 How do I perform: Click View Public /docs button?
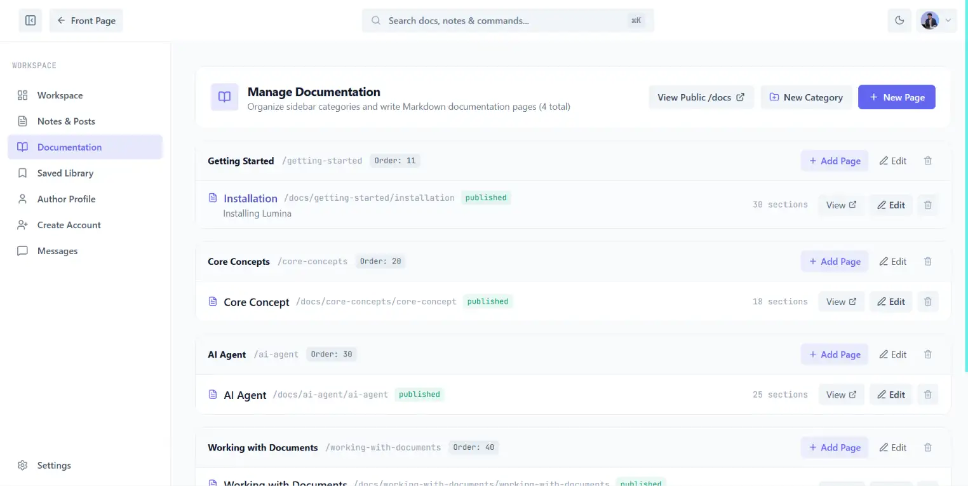point(701,97)
